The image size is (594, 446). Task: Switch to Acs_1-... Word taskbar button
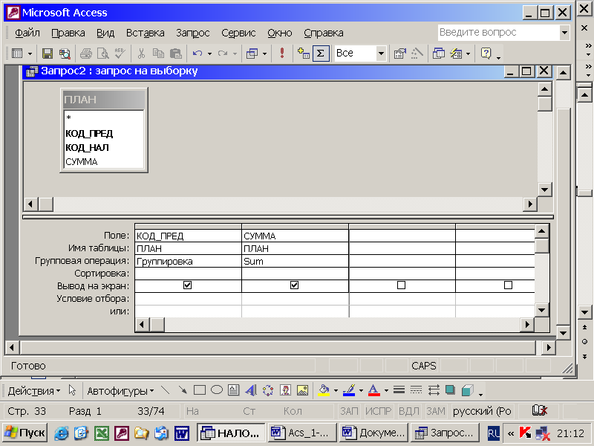tap(302, 433)
